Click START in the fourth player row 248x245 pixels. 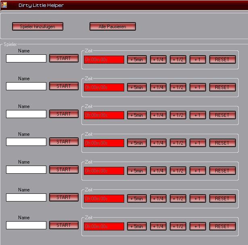pyautogui.click(x=64, y=142)
